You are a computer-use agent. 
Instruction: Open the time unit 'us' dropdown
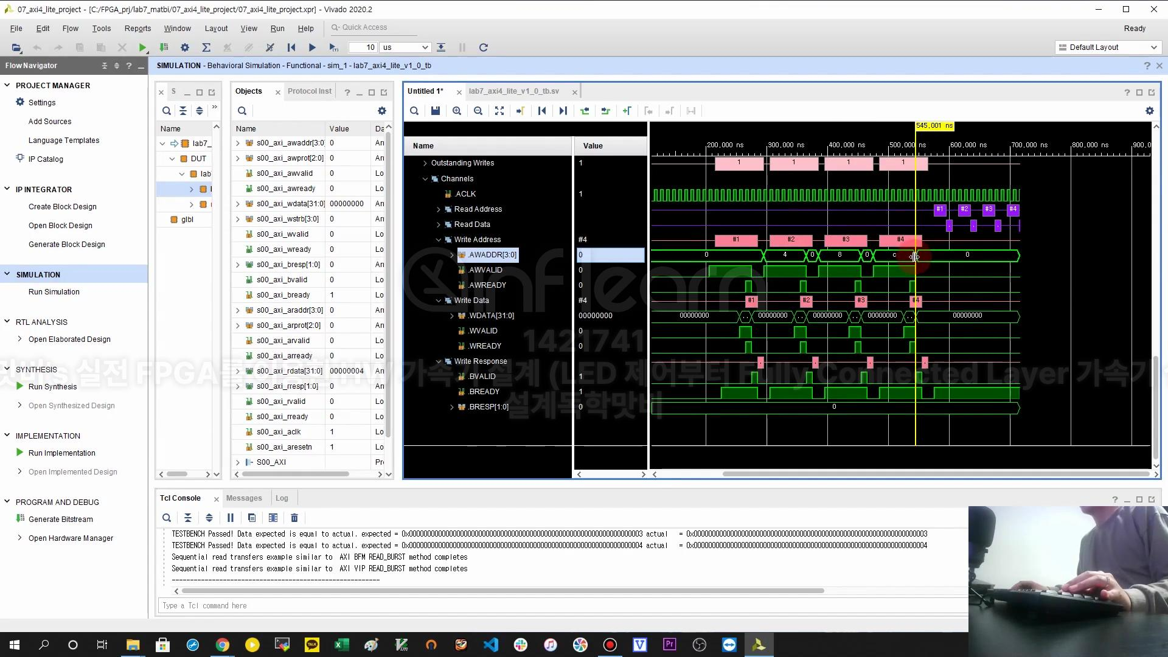tap(405, 47)
